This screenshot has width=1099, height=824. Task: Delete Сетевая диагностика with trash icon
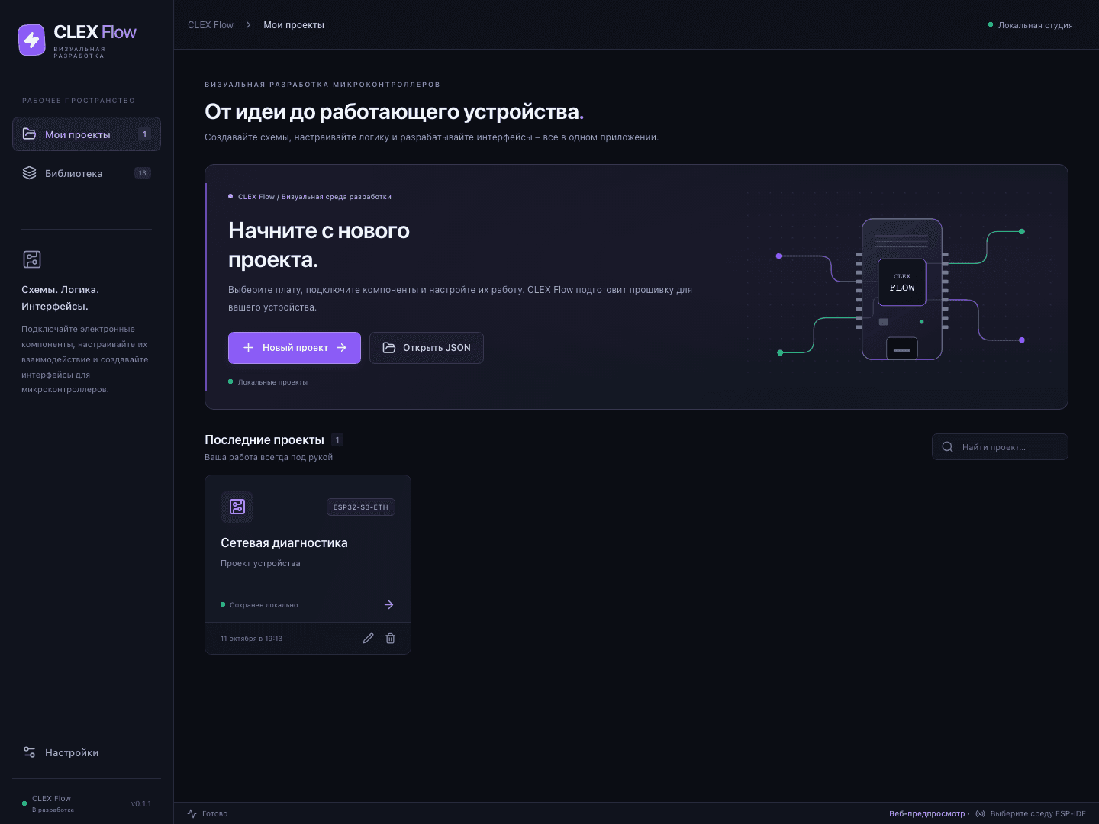[x=390, y=639]
